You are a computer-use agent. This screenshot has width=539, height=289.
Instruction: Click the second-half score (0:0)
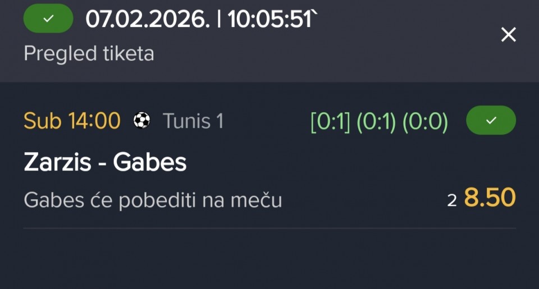(425, 121)
